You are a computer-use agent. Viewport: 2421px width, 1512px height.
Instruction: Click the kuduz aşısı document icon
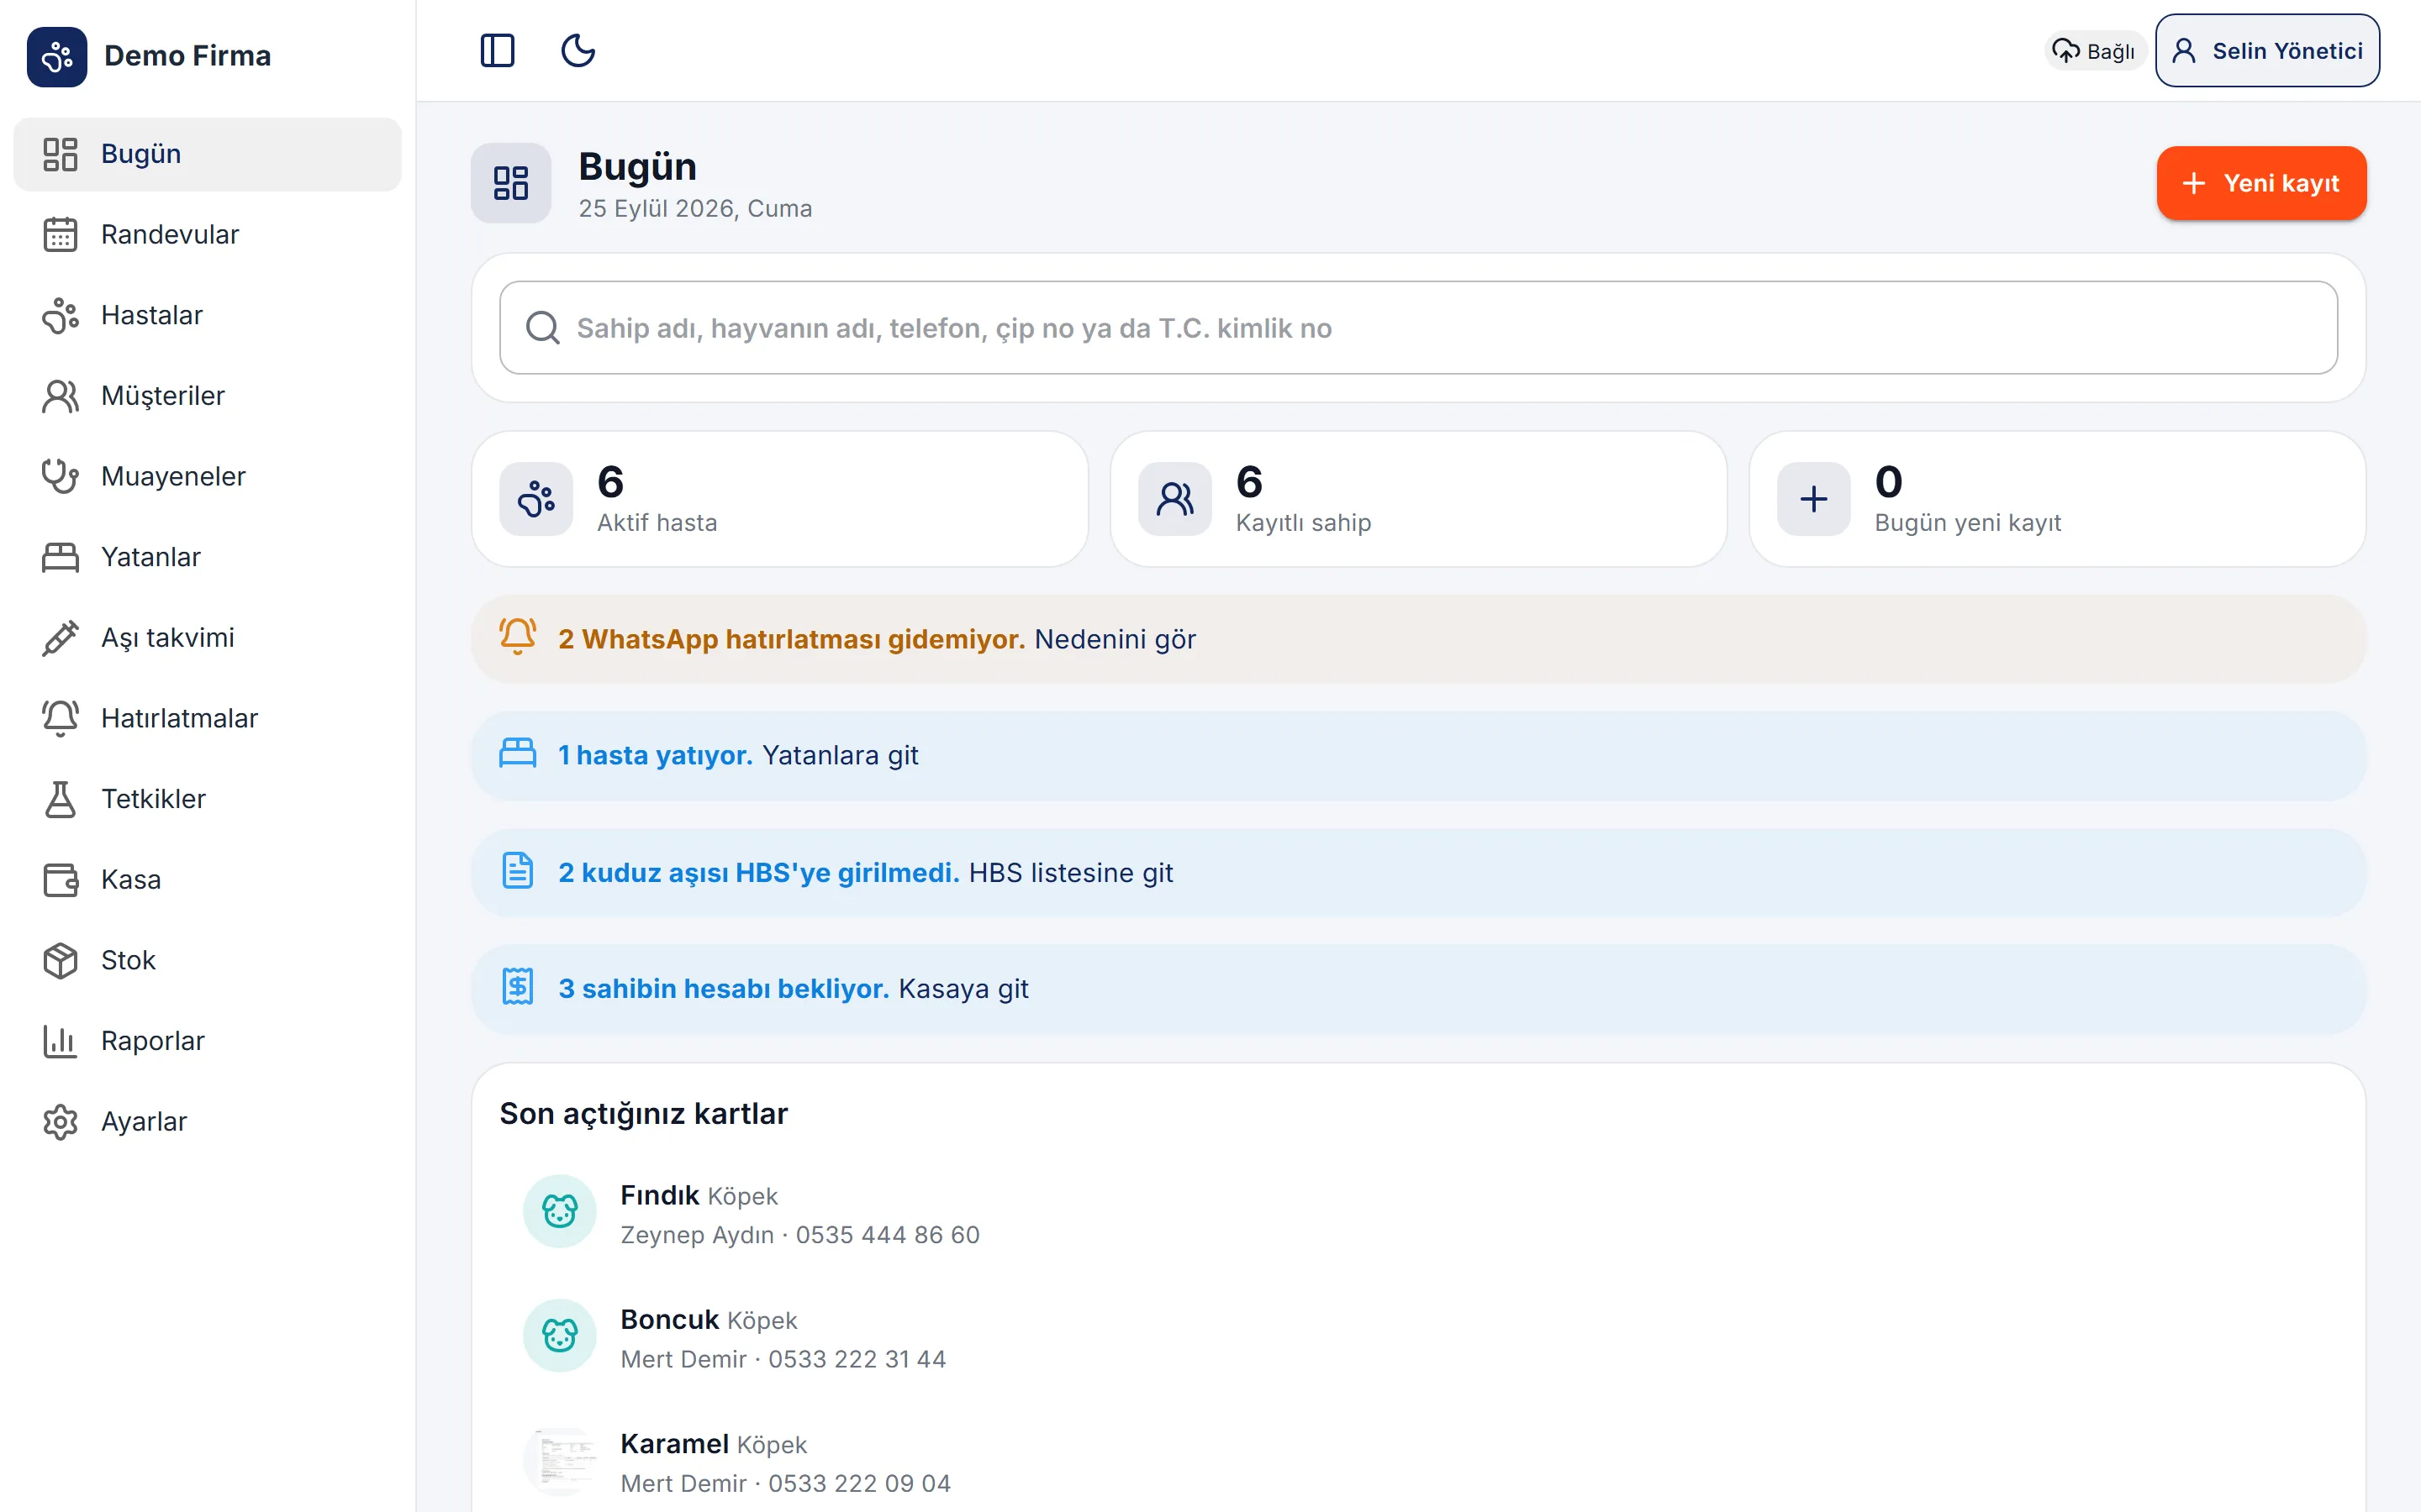[x=517, y=871]
